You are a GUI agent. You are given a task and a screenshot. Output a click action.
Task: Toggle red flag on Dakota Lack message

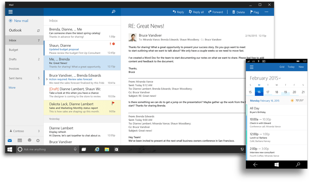coord(113,103)
